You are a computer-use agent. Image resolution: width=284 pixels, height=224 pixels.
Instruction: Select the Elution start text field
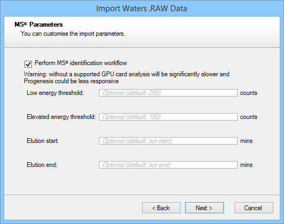168,141
